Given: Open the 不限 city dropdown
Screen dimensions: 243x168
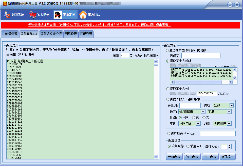Looking at the screenshot, I should tap(229, 112).
